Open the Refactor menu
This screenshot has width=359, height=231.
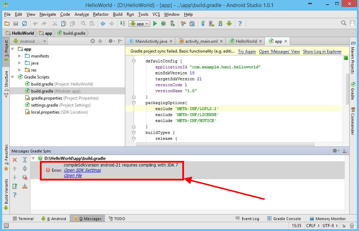tap(101, 14)
